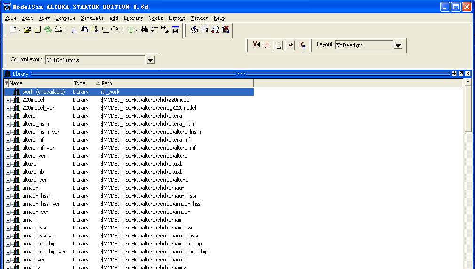Screen dimensions: 475x269
Task: Click the Simulate toolbar icon
Action: click(x=215, y=29)
